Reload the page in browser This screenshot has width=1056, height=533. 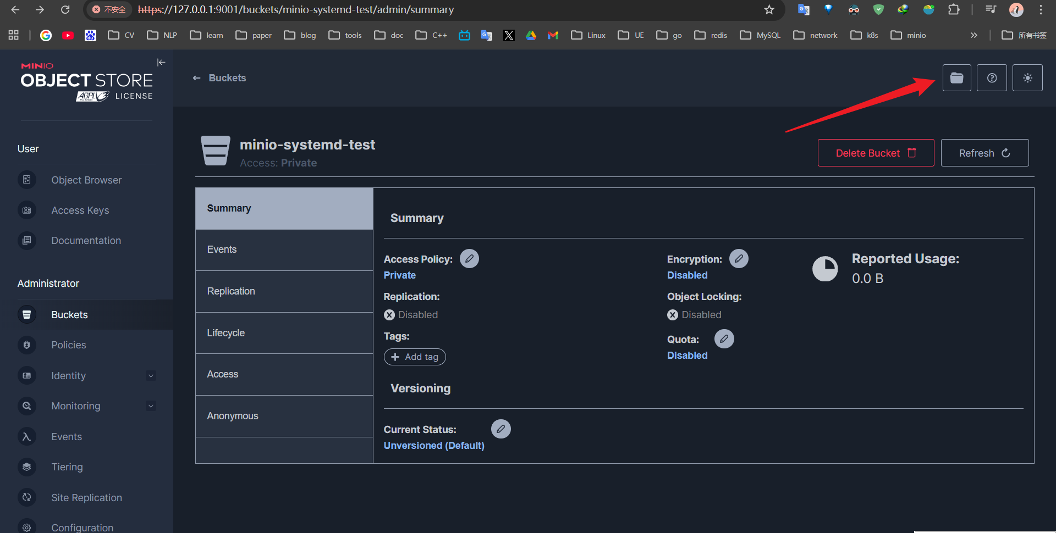(65, 10)
